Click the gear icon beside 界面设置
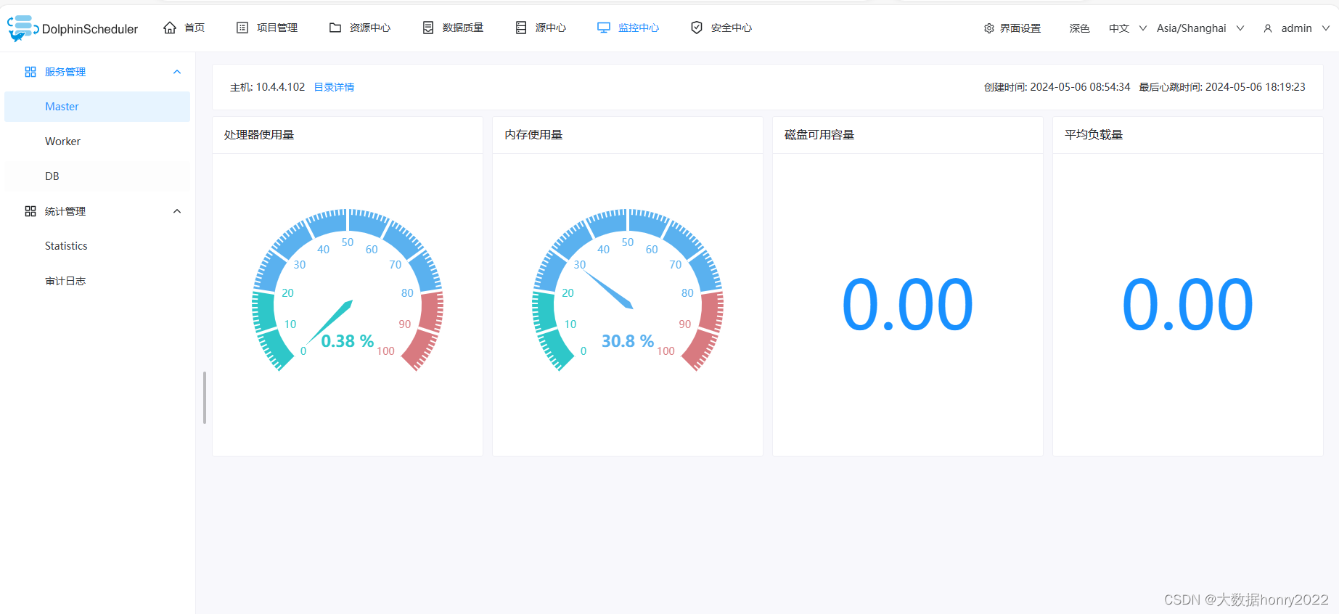 point(988,28)
